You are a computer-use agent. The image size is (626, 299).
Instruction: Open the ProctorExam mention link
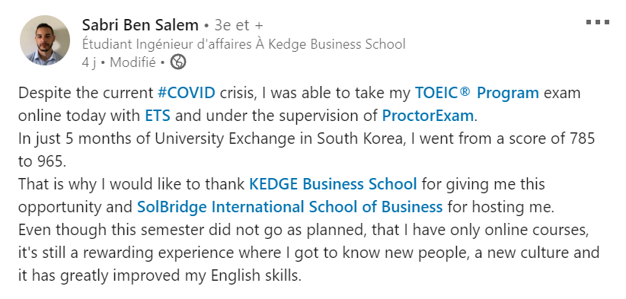[x=427, y=116]
